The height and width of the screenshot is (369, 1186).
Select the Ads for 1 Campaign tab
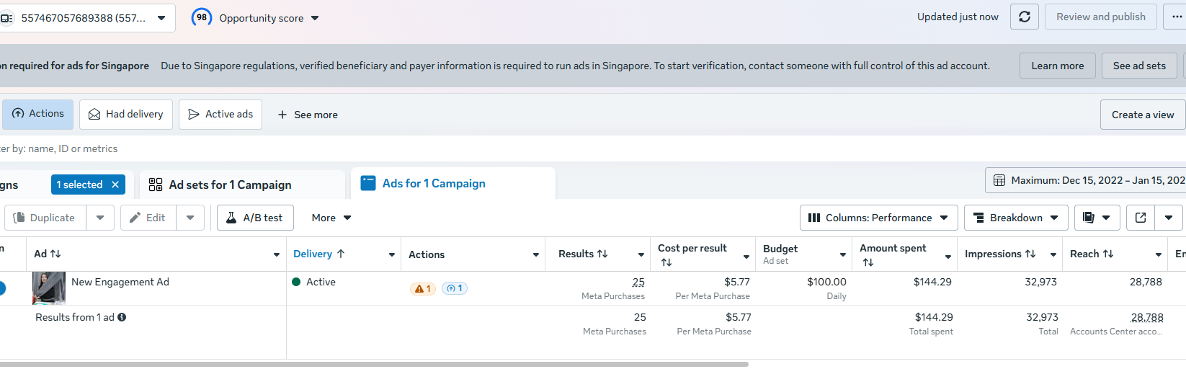click(434, 184)
